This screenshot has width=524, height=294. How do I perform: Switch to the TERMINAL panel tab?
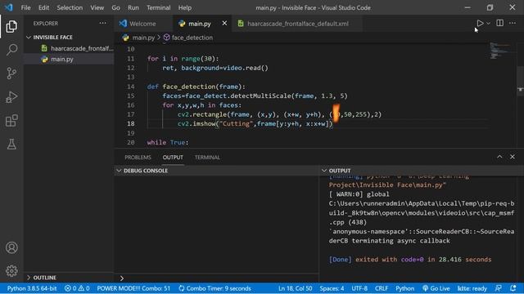click(x=207, y=158)
